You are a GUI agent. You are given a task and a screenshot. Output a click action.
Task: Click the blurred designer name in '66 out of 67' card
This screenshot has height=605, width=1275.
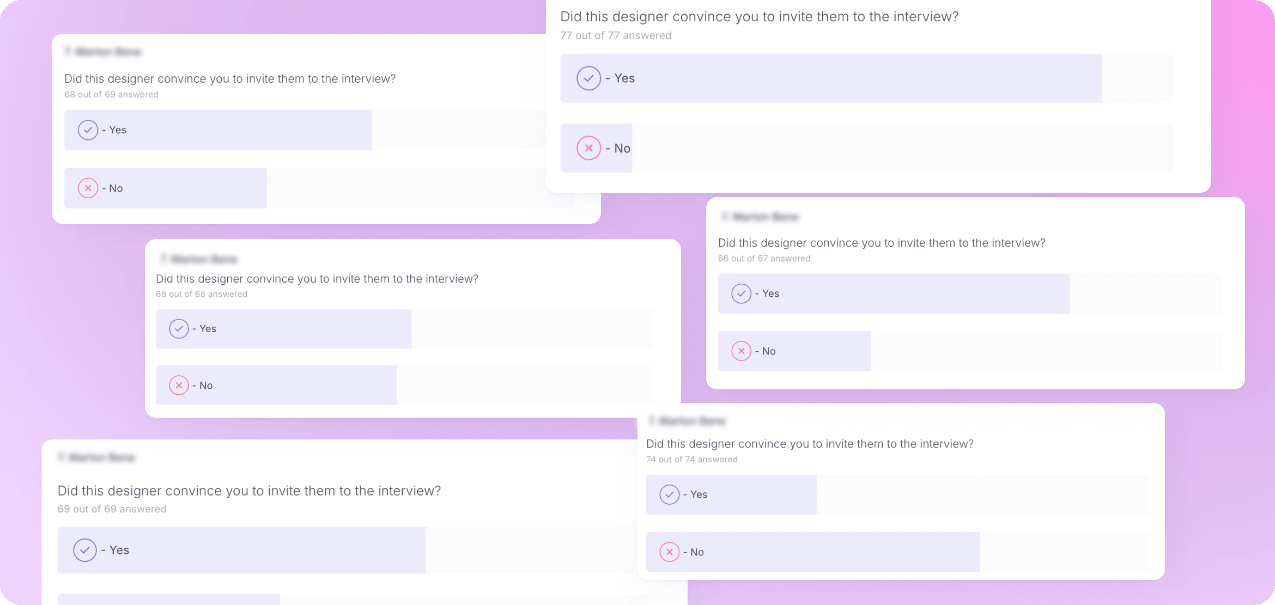point(761,217)
